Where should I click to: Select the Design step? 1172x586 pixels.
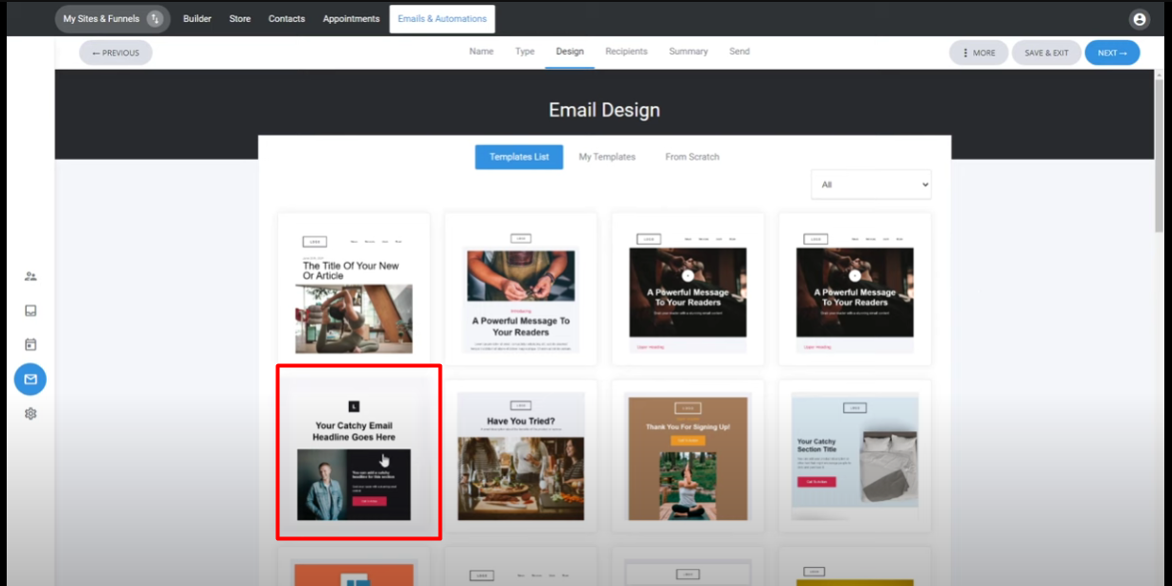click(570, 52)
